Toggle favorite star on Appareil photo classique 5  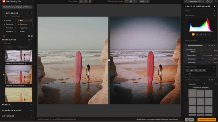[x=4, y=75]
